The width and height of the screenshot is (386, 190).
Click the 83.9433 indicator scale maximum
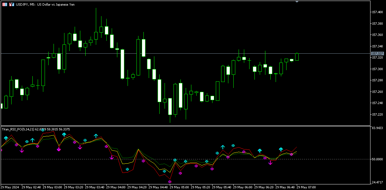(378, 128)
